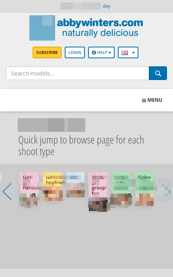
Task: Follow the 'day' link in top banner
Action: coord(106,6)
